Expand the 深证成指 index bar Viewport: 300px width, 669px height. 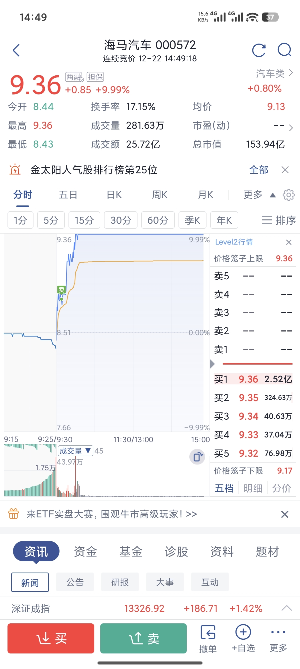[x=286, y=608]
